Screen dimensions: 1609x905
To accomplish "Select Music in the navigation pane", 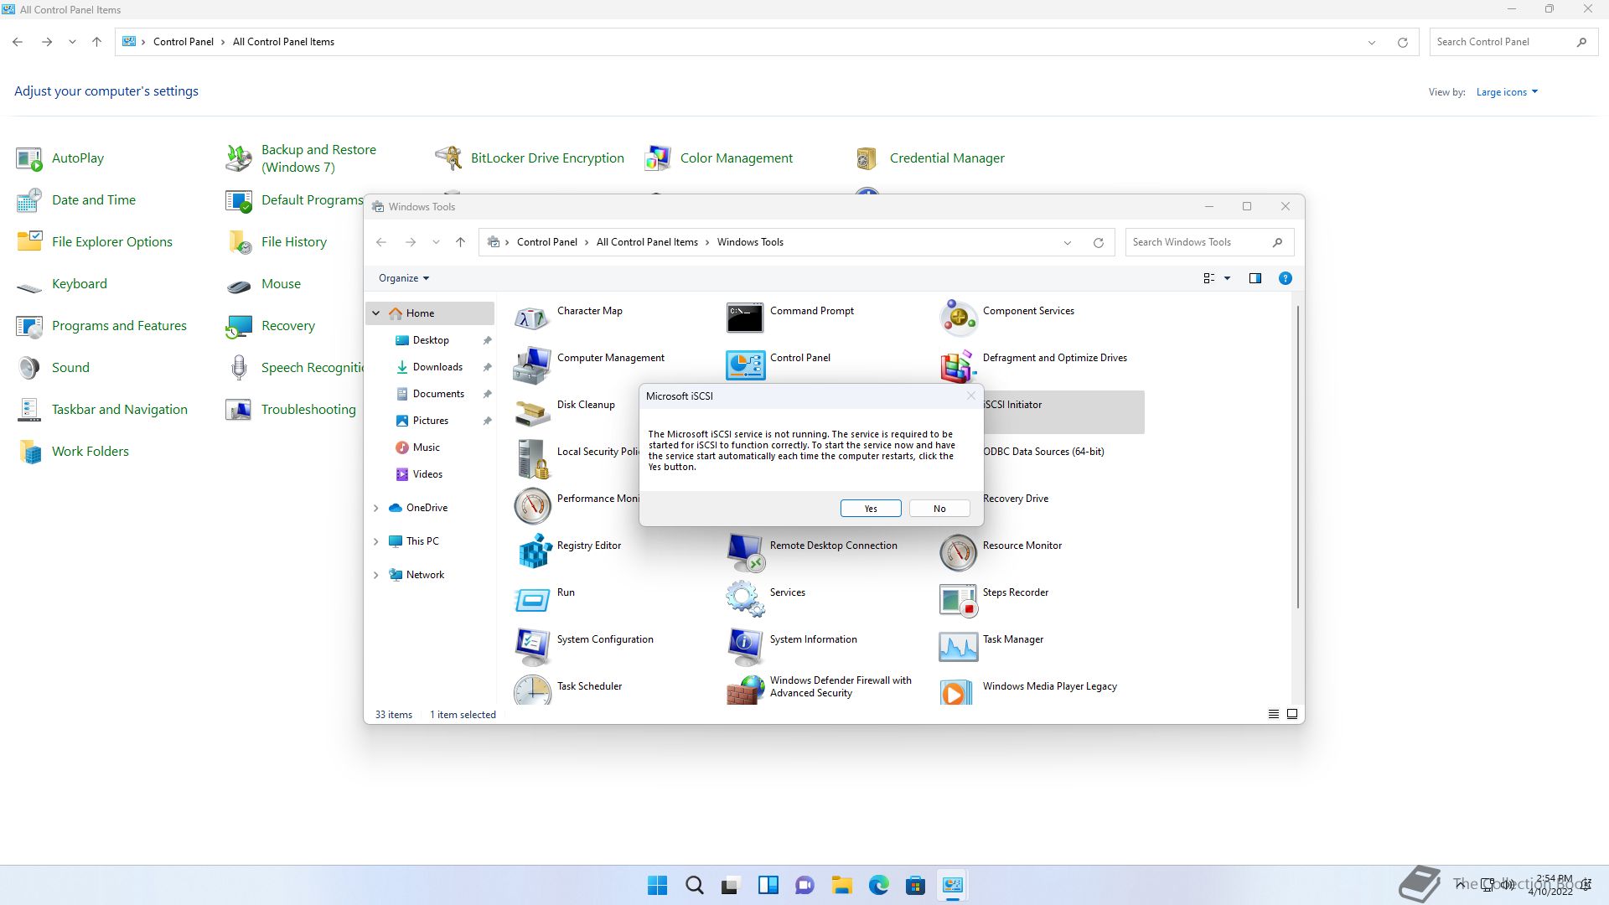I will coord(426,447).
